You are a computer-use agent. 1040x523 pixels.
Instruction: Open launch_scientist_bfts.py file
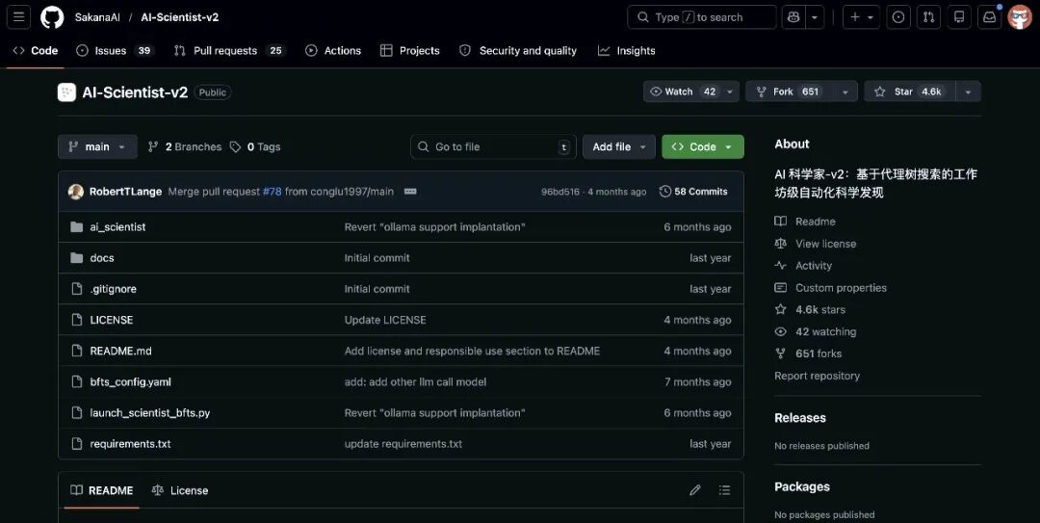(150, 413)
